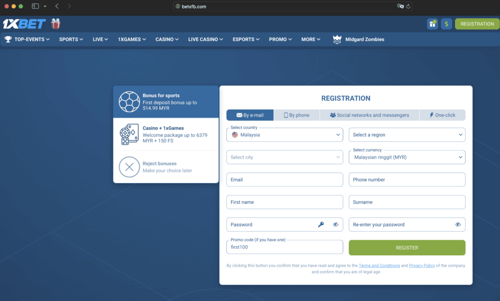The height and width of the screenshot is (301, 500).
Task: Open the Terms and Conditions link
Action: [379, 265]
